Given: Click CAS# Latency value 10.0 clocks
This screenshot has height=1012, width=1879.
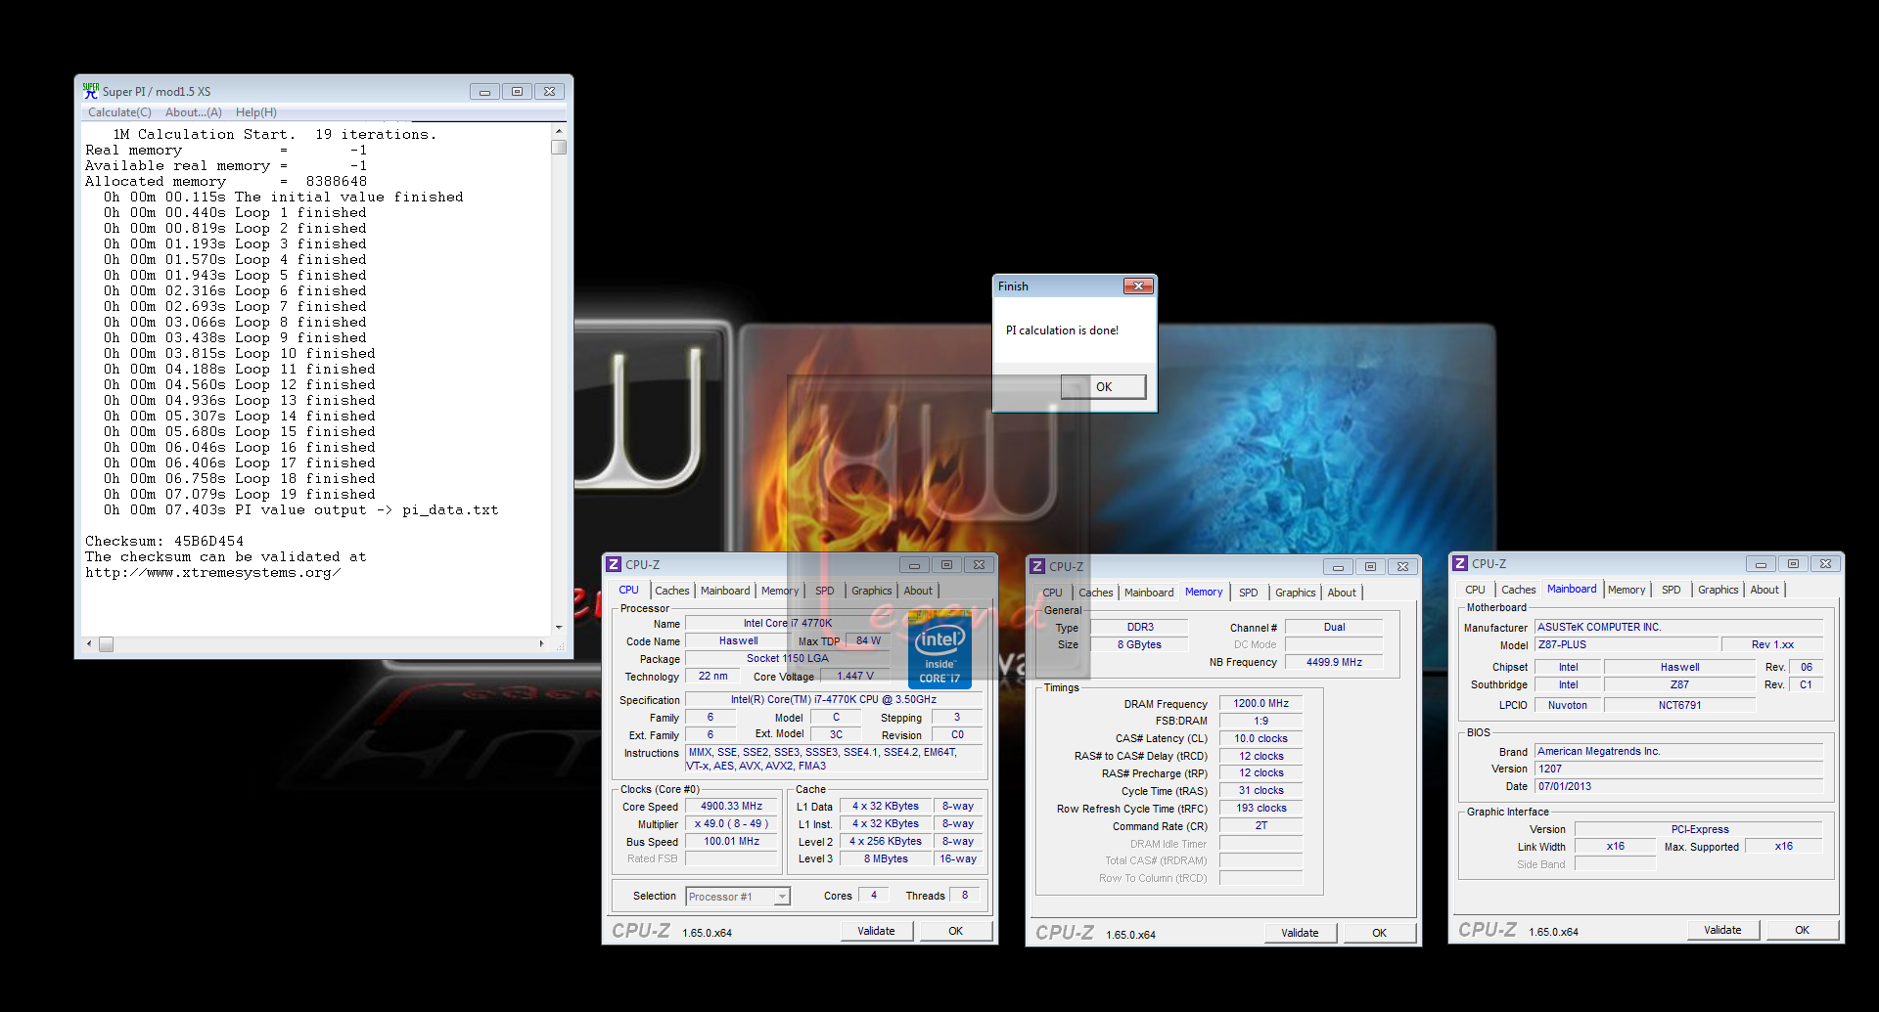Looking at the screenshot, I should (1260, 738).
